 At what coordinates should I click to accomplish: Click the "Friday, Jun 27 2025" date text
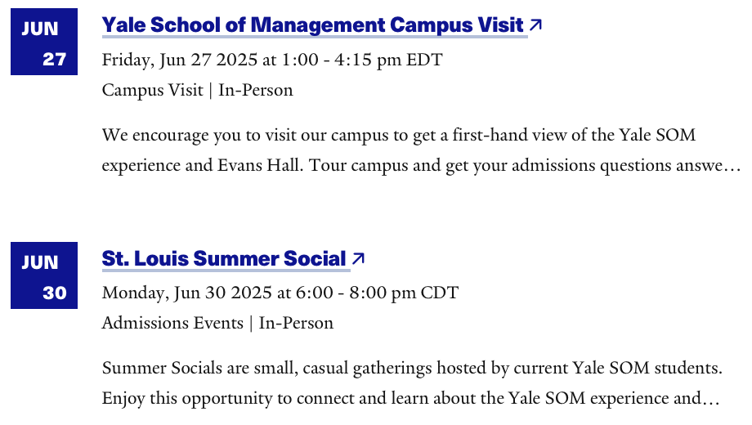pos(180,60)
